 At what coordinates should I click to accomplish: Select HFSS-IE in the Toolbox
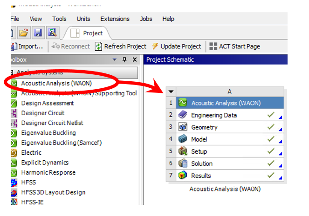pos(32,202)
